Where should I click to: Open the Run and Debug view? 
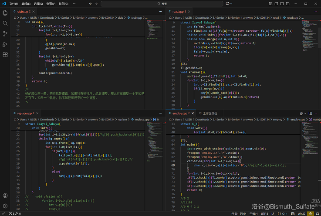click(x=5, y=44)
